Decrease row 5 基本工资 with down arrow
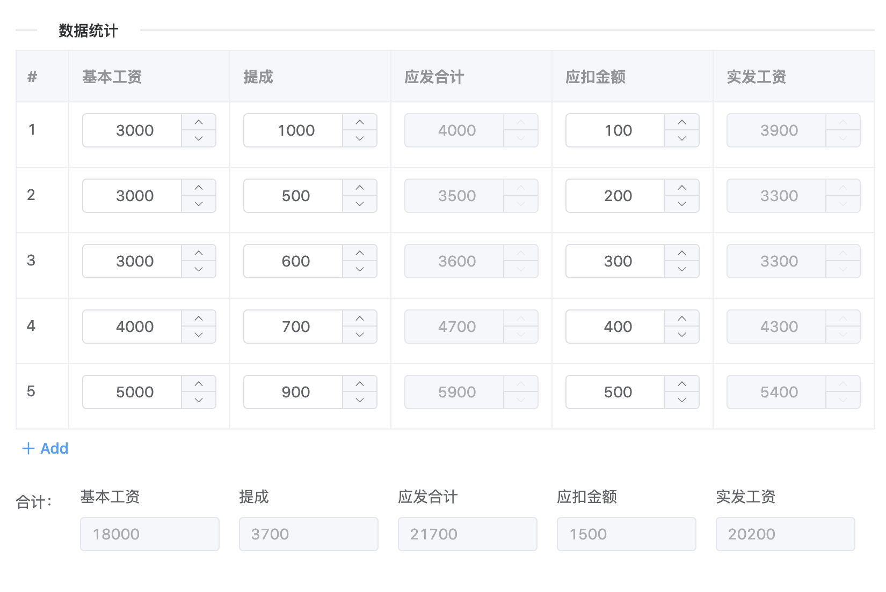The image size is (886, 592). pyautogui.click(x=199, y=400)
